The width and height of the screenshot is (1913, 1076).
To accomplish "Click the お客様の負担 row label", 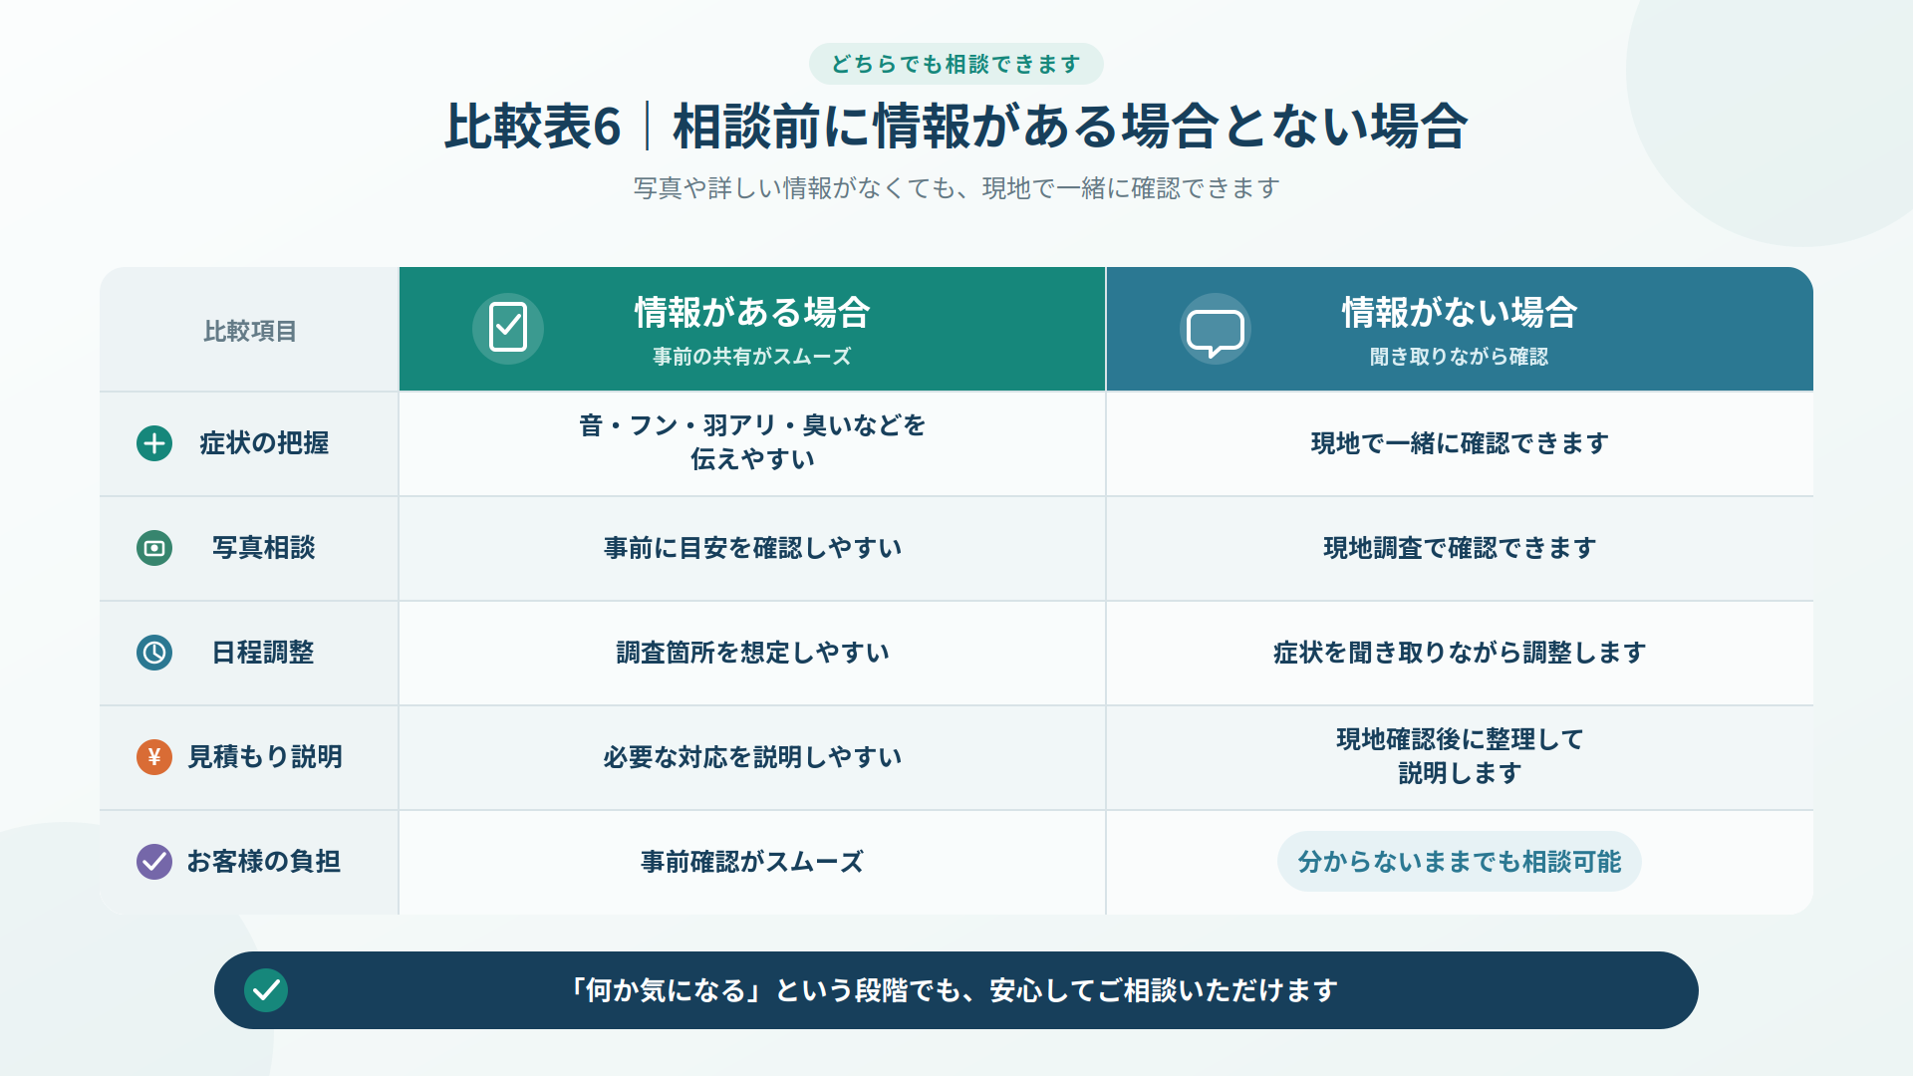I will click(264, 862).
